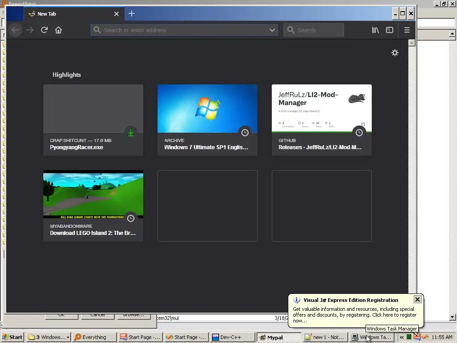Click the Visual J# registration balloon message
Image resolution: width=457 pixels, height=343 pixels.
[x=354, y=315]
